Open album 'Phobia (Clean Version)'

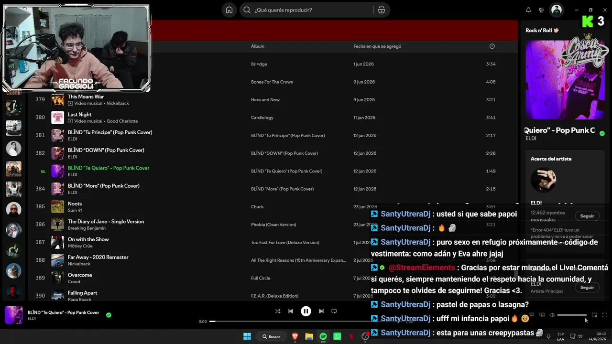coord(273,225)
